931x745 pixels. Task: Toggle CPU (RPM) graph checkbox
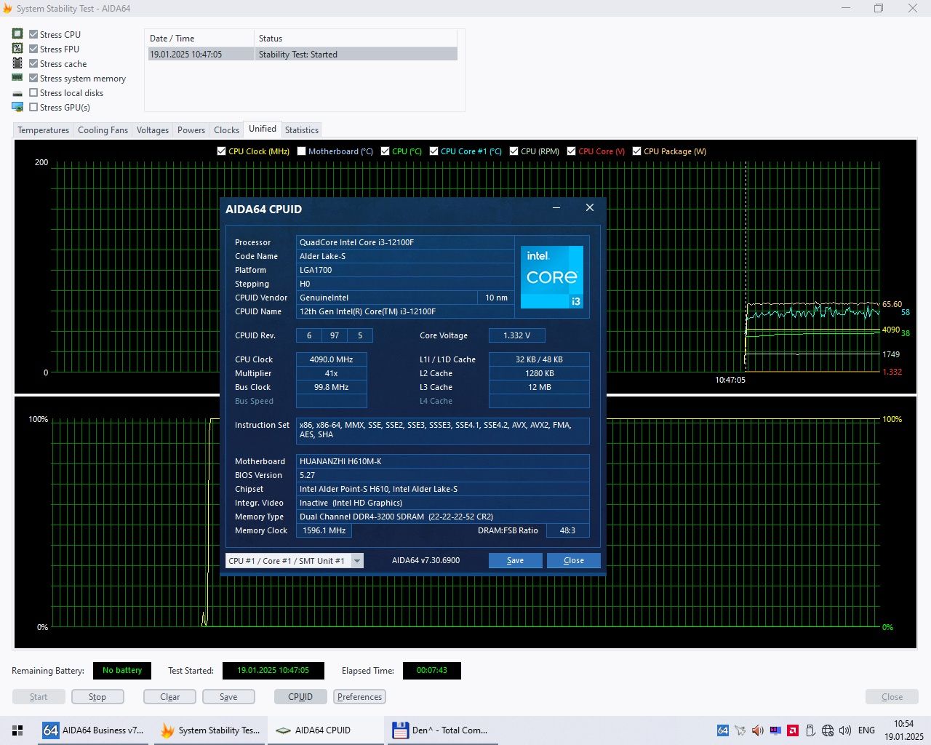[514, 151]
